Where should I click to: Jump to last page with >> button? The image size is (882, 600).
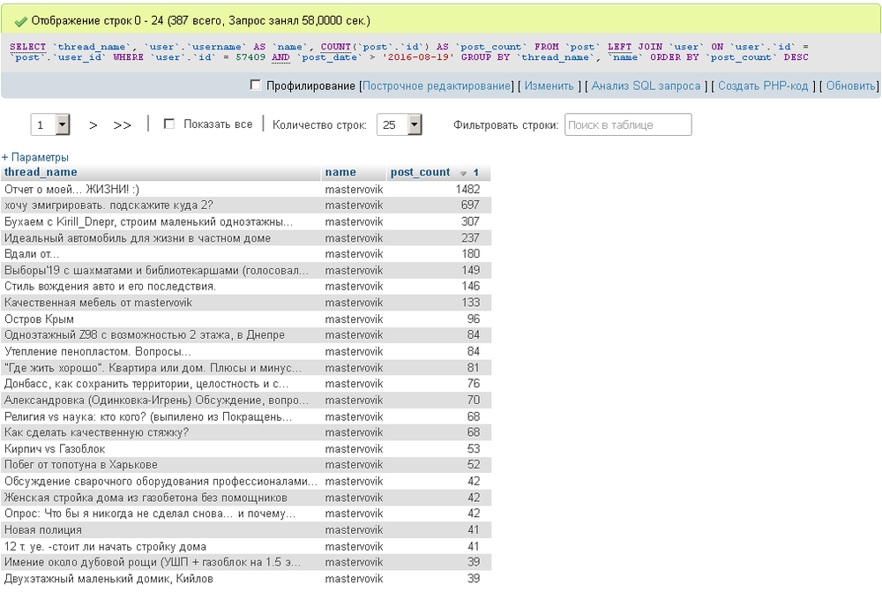coord(123,125)
